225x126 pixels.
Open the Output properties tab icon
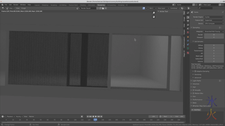[x=188, y=21]
